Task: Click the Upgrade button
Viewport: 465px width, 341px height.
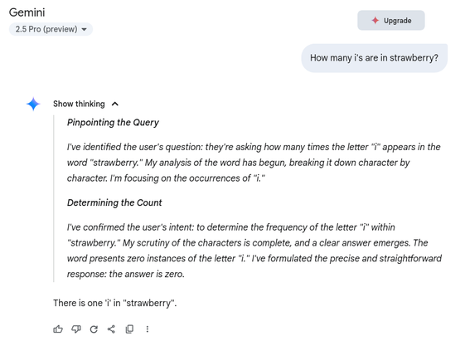Action: point(391,20)
